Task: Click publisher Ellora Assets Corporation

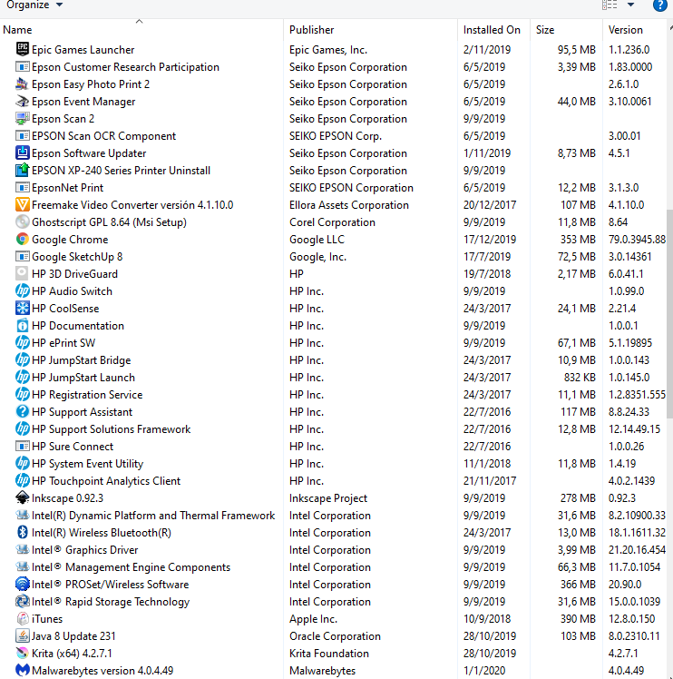Action: point(349,205)
